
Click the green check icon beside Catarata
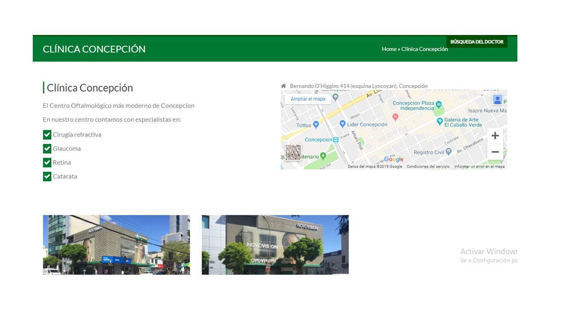coord(47,176)
